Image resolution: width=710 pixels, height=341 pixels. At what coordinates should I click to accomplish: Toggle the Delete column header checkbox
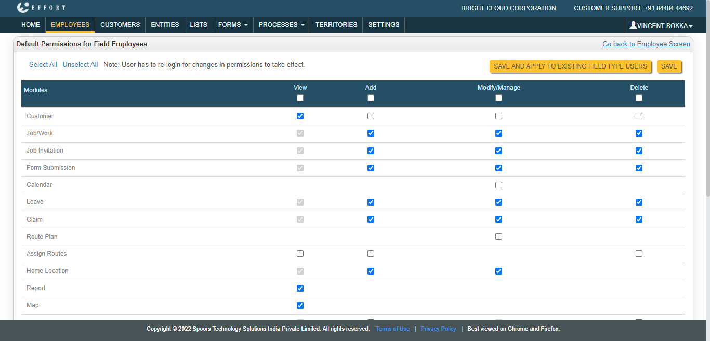[x=639, y=98]
